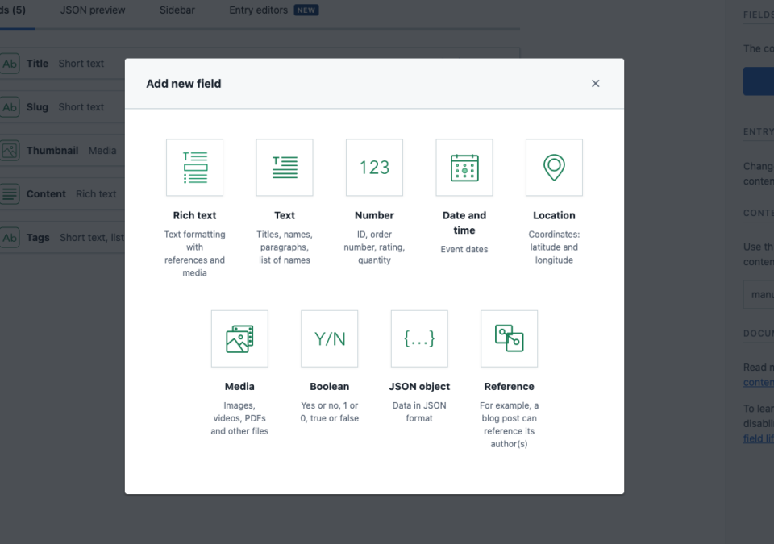Choose the Location pin icon
This screenshot has height=544, width=774.
point(554,168)
